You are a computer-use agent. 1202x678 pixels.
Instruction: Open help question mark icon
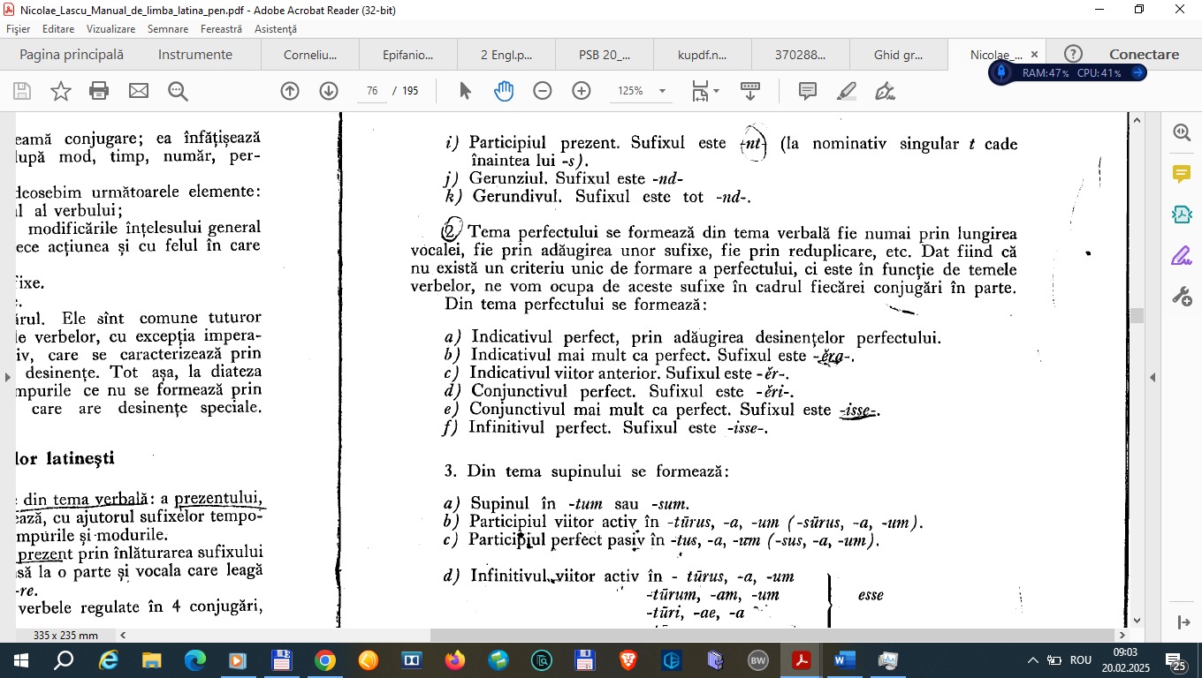(1073, 55)
